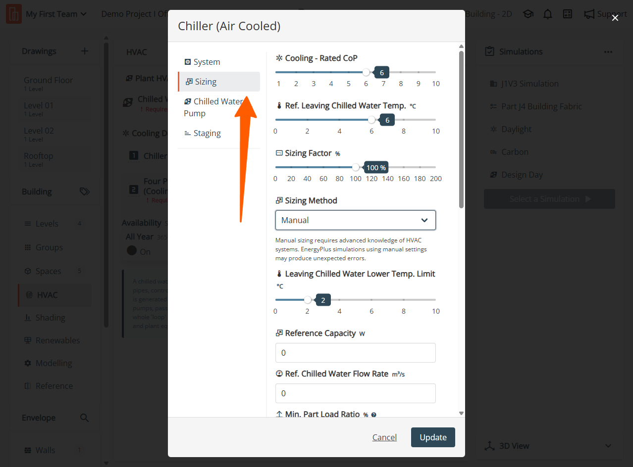Click the megaphone Support icon
The width and height of the screenshot is (633, 467).
(x=589, y=14)
